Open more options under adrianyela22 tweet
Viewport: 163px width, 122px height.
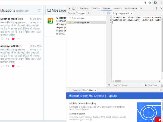19,66
